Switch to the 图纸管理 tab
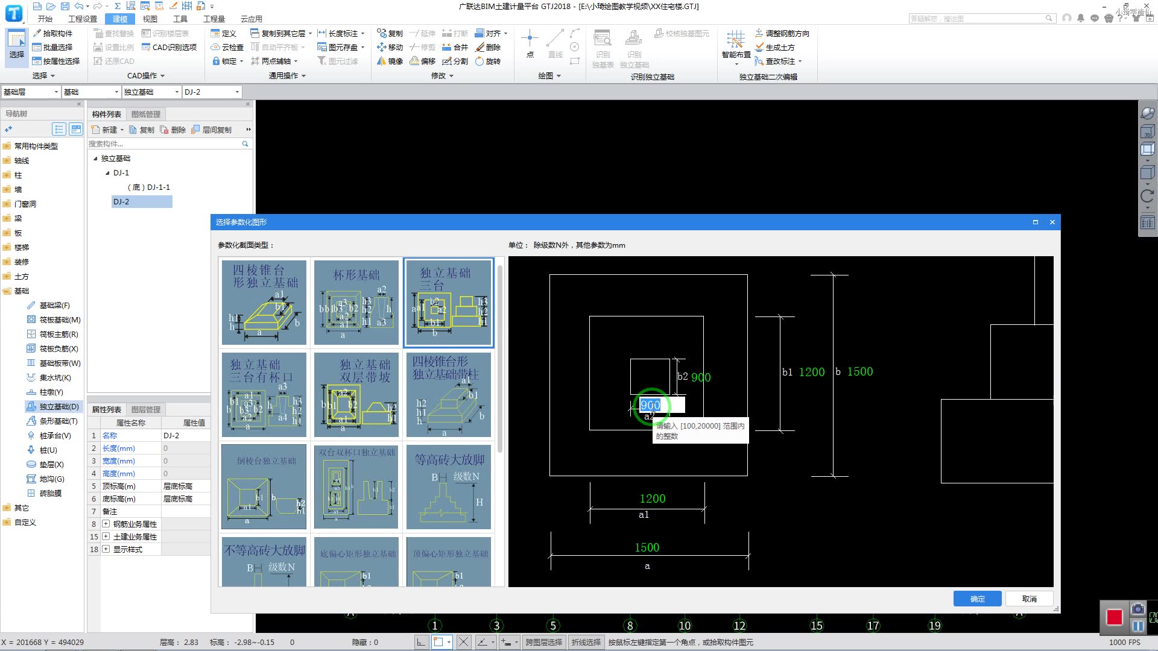Screen dimensions: 1158x651 tap(145, 114)
